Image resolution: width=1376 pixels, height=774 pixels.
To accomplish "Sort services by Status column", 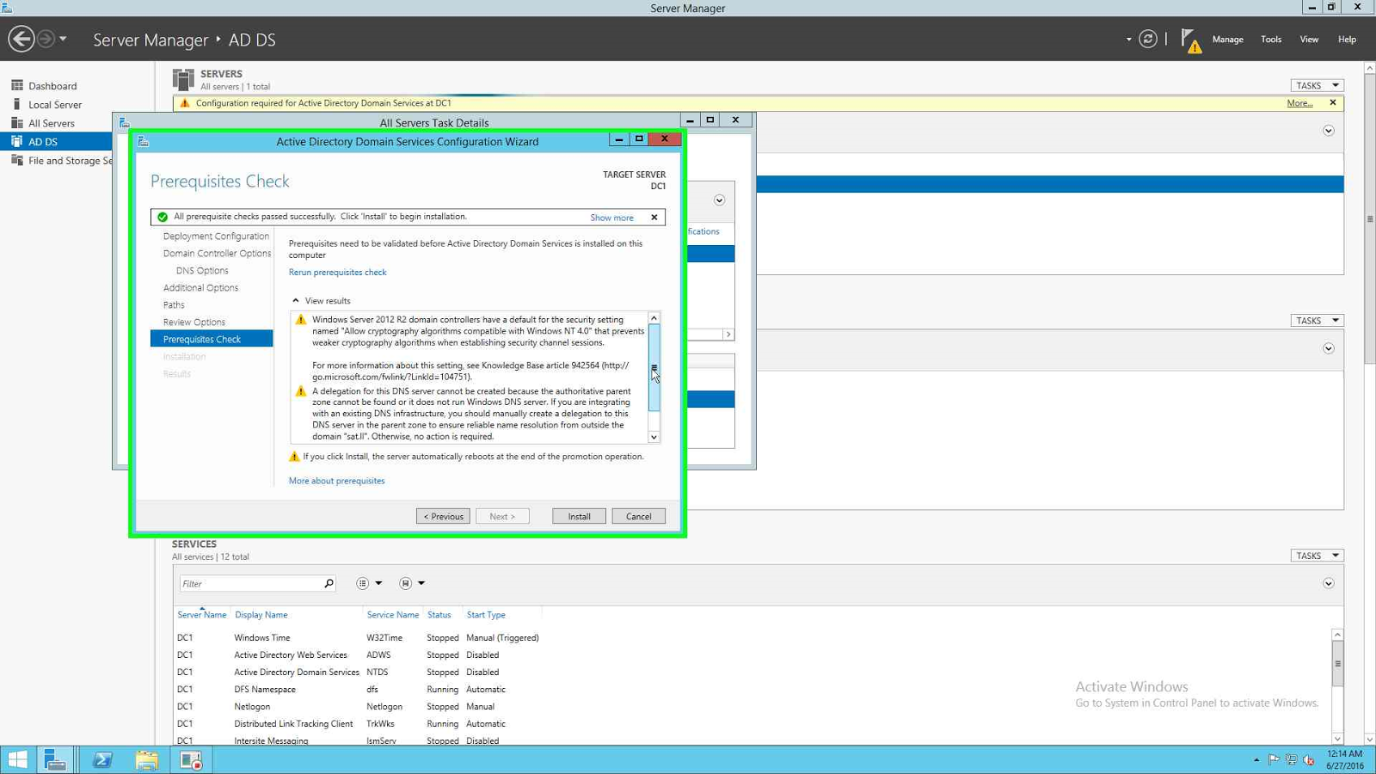I will pyautogui.click(x=439, y=615).
